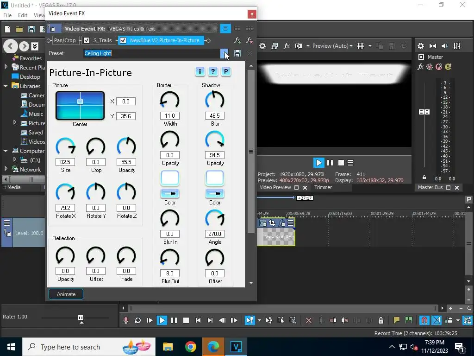Uncheck the NewBlue V2 Picture-In-Picture checkbox
This screenshot has width=474, height=356.
(x=123, y=40)
